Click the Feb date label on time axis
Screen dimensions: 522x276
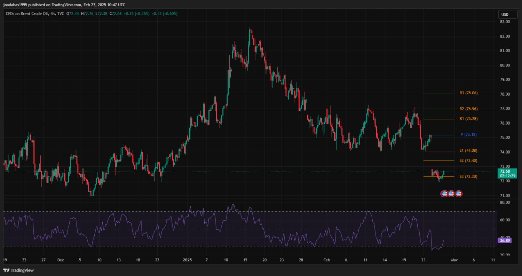point(326,260)
